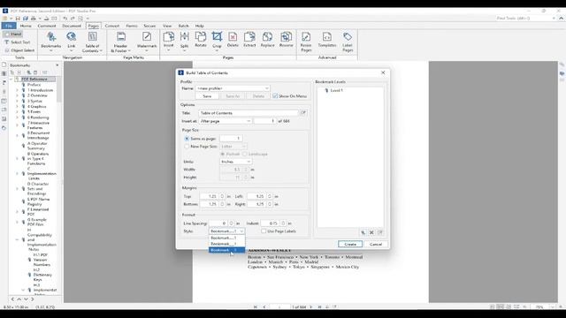This screenshot has width=566, height=318.
Task: Open the profile Name dropdown
Action: click(x=233, y=88)
